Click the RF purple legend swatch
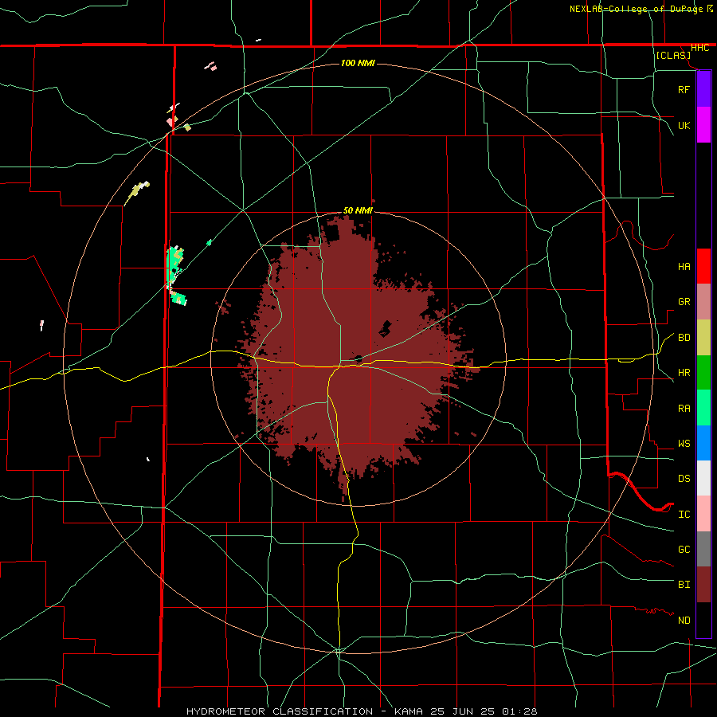The width and height of the screenshot is (717, 717). (703, 89)
